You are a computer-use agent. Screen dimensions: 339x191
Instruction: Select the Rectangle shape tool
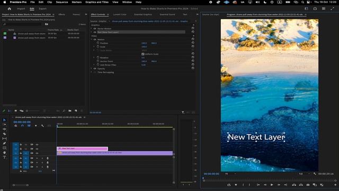[x=4, y=148]
